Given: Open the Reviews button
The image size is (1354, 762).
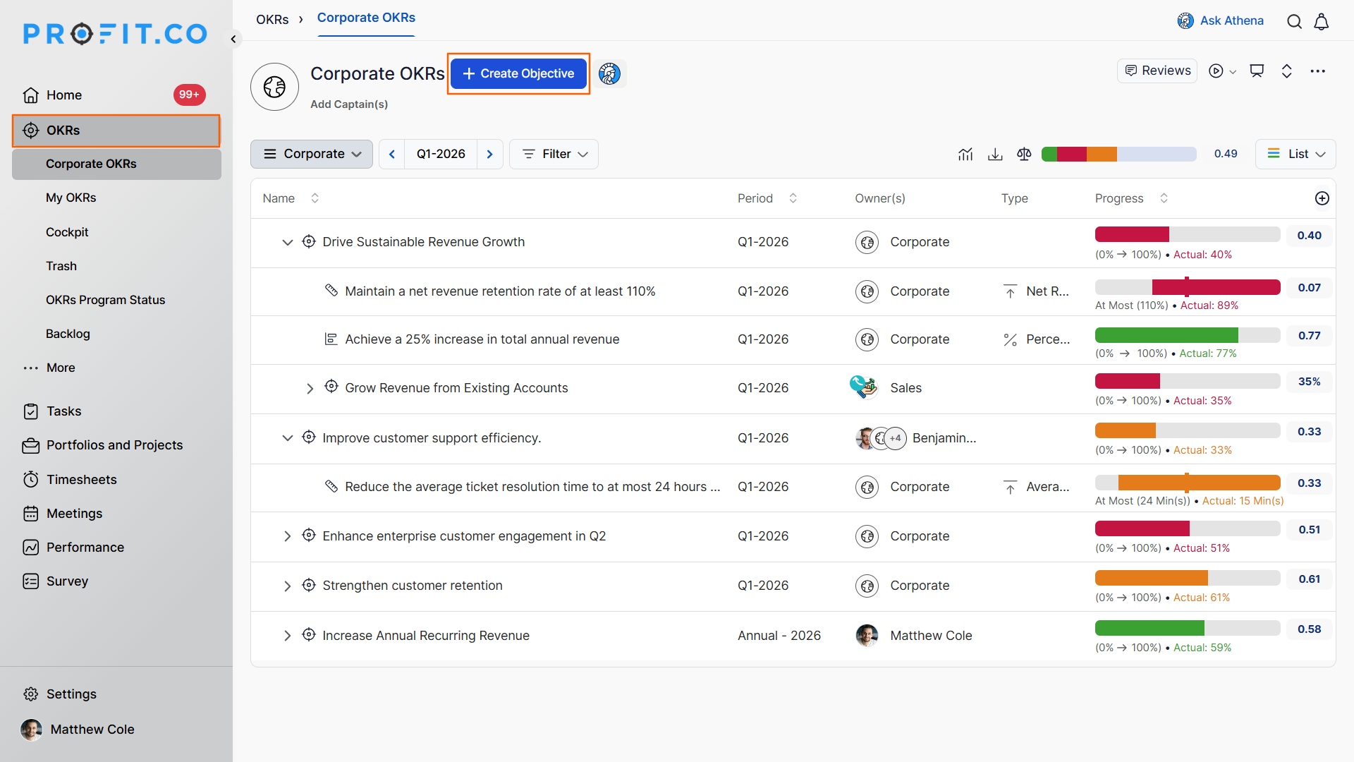Looking at the screenshot, I should (x=1157, y=71).
